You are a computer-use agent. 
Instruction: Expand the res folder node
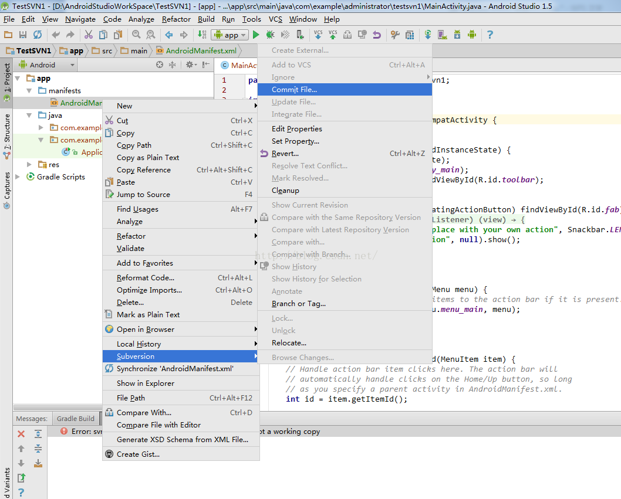click(x=29, y=164)
